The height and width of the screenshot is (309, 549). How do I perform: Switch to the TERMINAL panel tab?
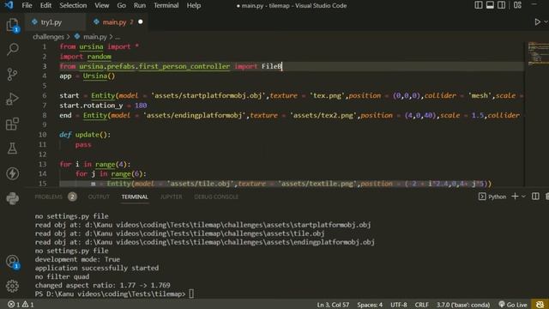135,197
